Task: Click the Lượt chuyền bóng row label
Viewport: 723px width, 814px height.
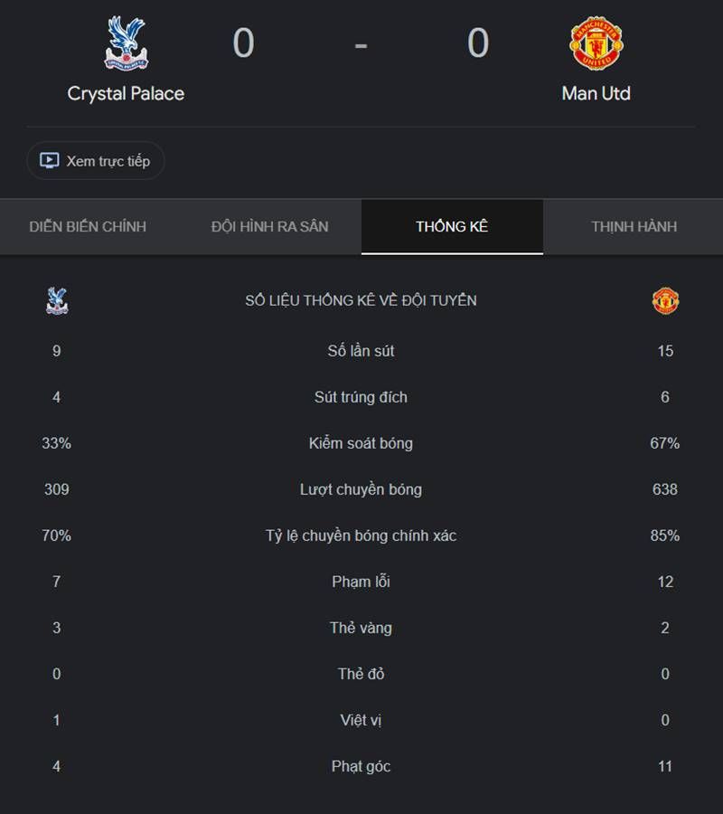Action: (x=361, y=489)
